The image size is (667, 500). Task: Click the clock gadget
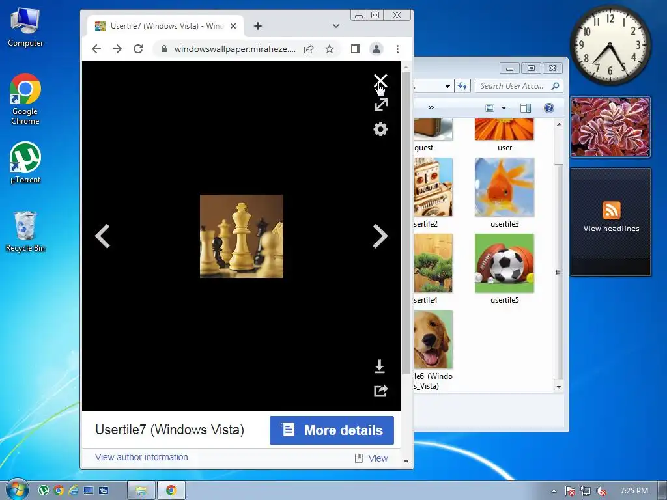pyautogui.click(x=610, y=45)
